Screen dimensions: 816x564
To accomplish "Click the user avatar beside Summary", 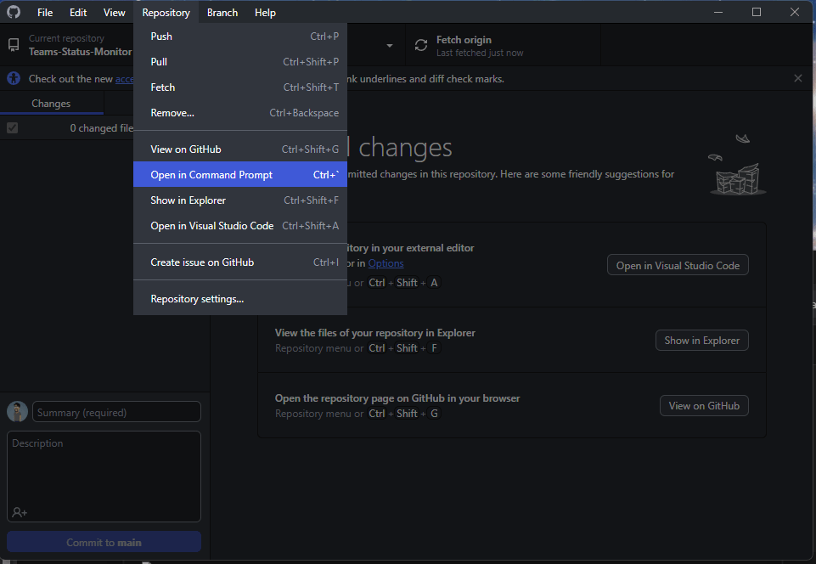I will click(x=17, y=412).
